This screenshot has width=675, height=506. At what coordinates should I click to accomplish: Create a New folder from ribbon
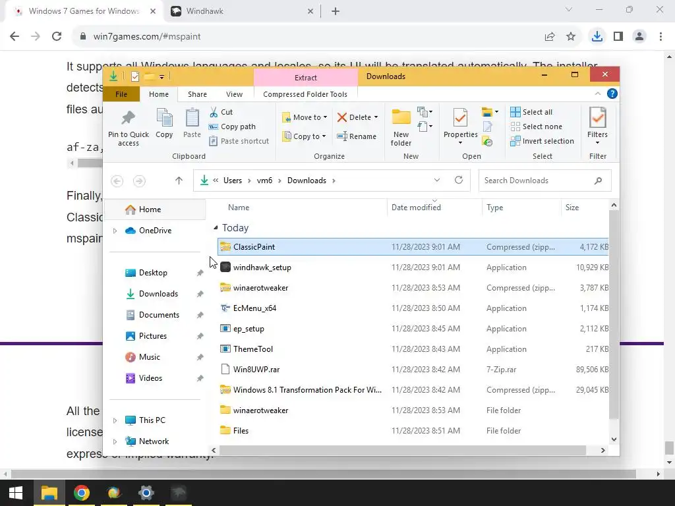click(401, 127)
